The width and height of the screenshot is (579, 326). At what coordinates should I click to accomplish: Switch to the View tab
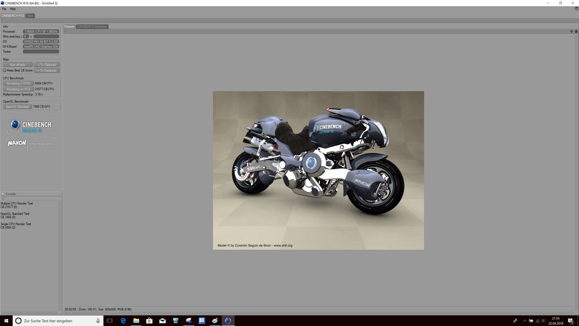[x=30, y=16]
